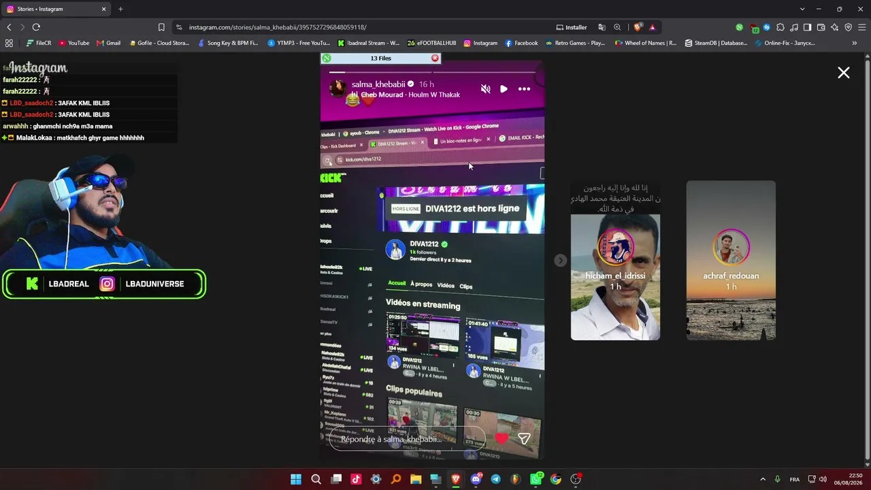871x490 pixels.
Task: Open hicham_el_idrissi's story preview
Action: [615, 260]
